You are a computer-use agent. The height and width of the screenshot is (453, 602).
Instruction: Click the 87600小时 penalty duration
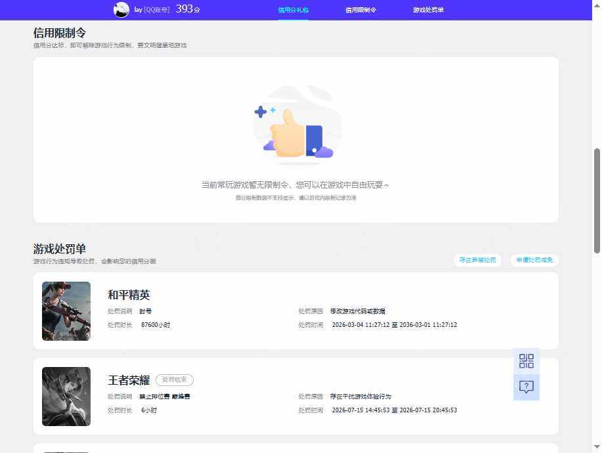point(156,325)
